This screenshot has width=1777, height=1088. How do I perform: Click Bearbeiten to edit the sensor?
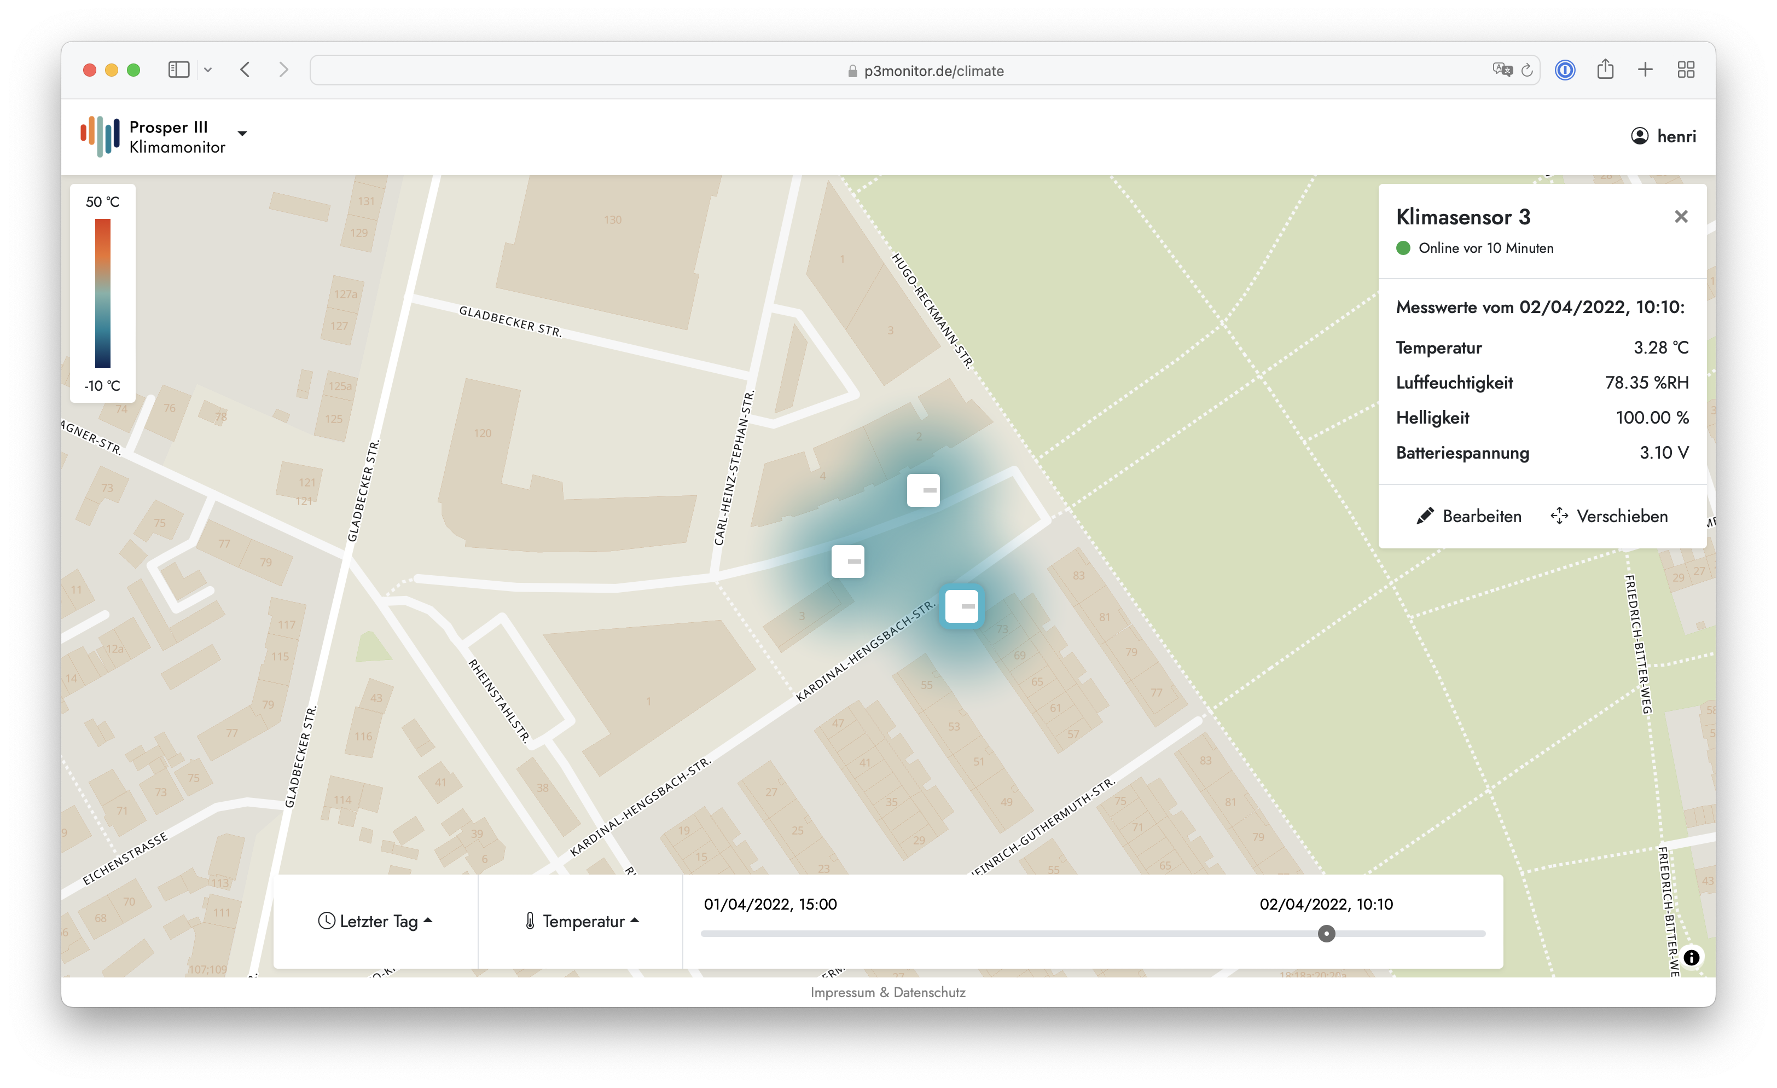tap(1468, 516)
